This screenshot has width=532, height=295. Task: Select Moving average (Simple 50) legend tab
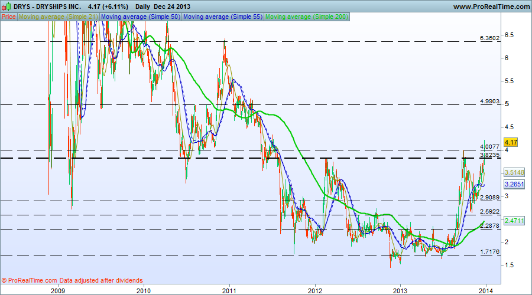(x=141, y=17)
